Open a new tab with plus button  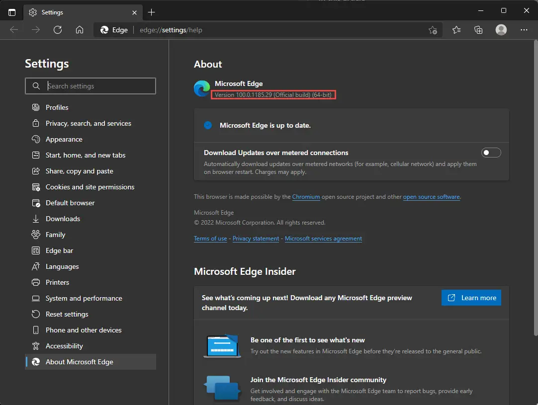click(151, 12)
